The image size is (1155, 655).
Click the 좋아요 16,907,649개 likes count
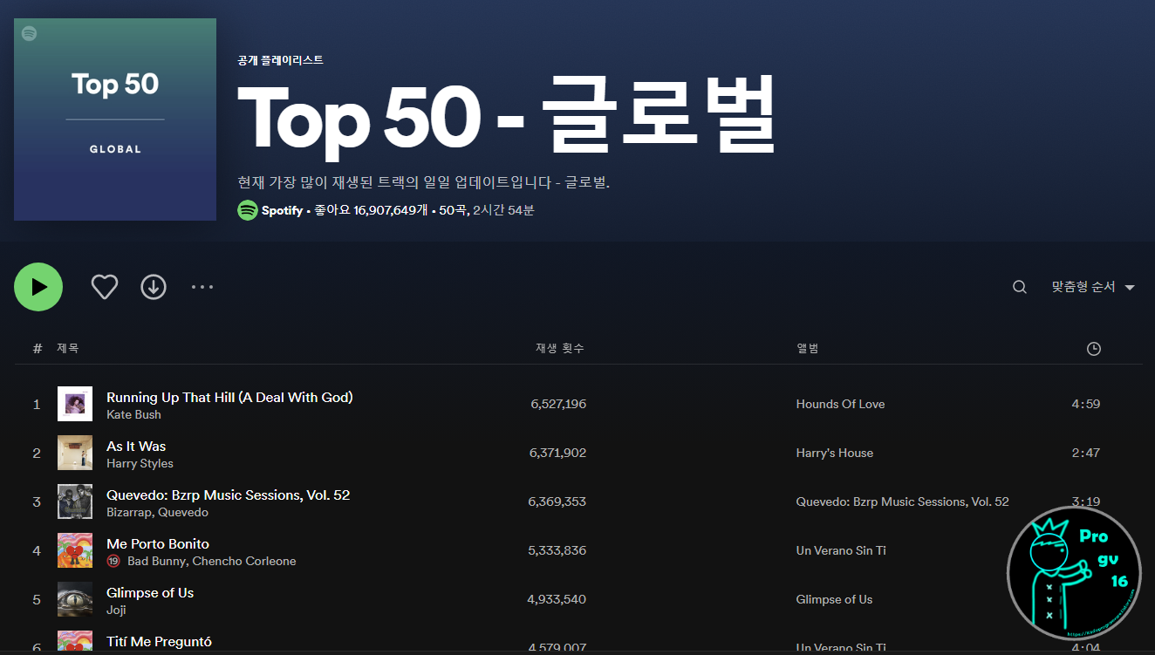click(x=371, y=210)
